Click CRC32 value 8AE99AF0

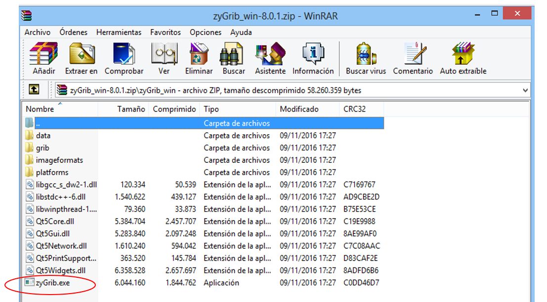tap(360, 233)
